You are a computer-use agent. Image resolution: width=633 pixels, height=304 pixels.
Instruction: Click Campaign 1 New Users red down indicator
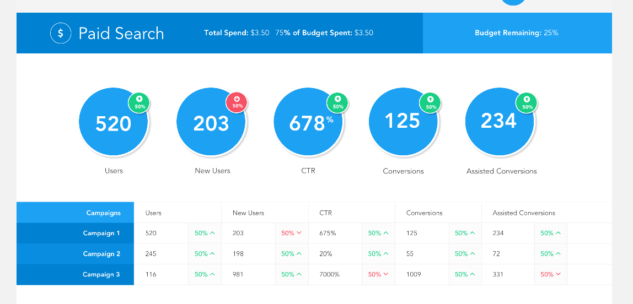point(291,234)
